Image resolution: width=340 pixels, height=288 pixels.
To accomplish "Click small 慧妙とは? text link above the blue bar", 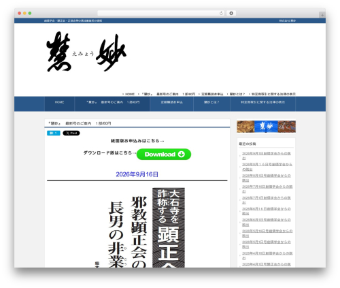I will [237, 94].
